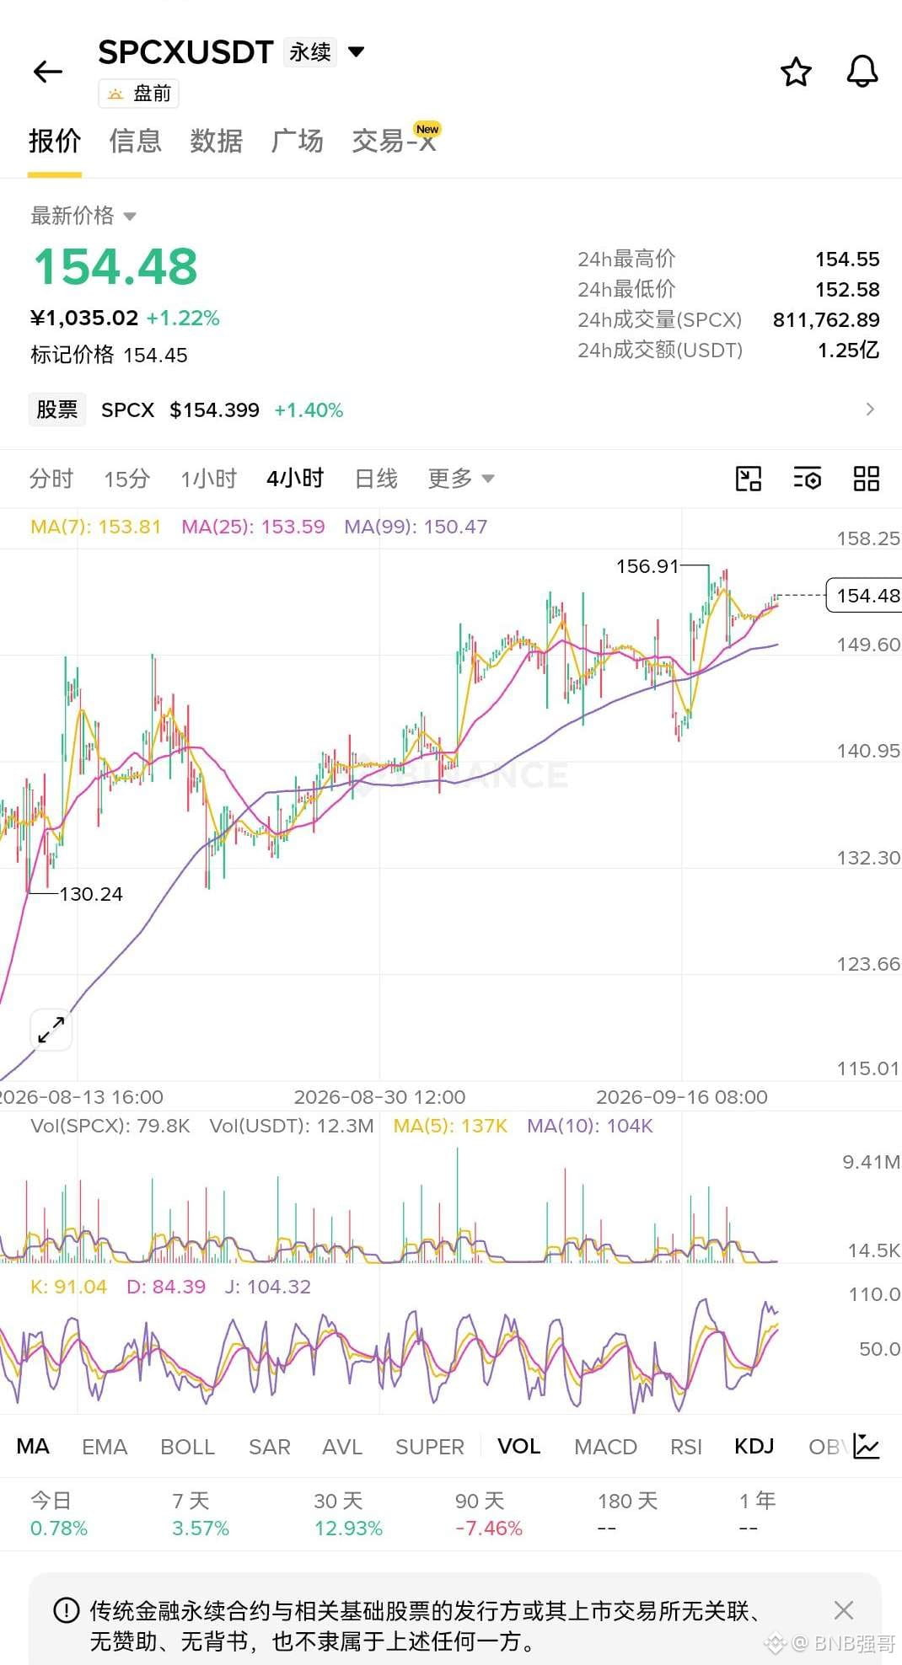Viewport: 902px width, 1665px height.
Task: Open the 更多 timeframe dropdown
Action: (x=460, y=479)
